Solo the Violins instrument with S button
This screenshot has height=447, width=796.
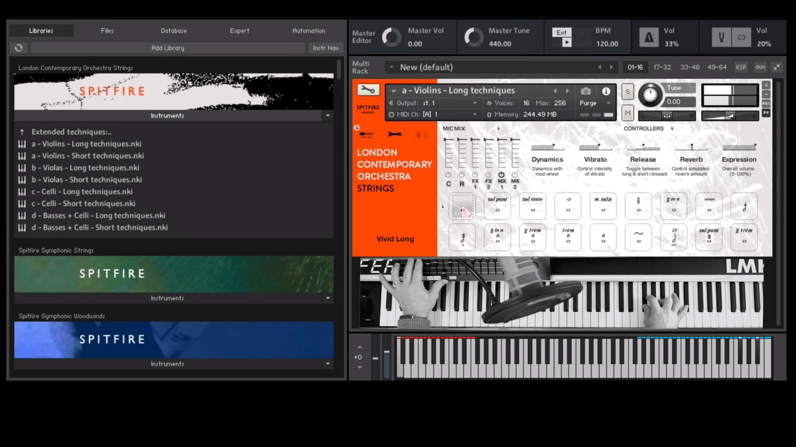(x=628, y=91)
